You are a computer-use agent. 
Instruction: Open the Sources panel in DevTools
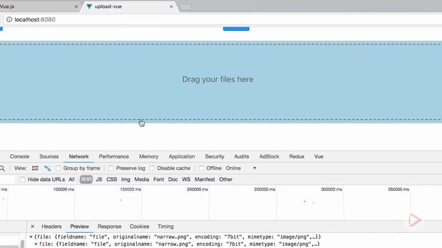click(x=49, y=156)
